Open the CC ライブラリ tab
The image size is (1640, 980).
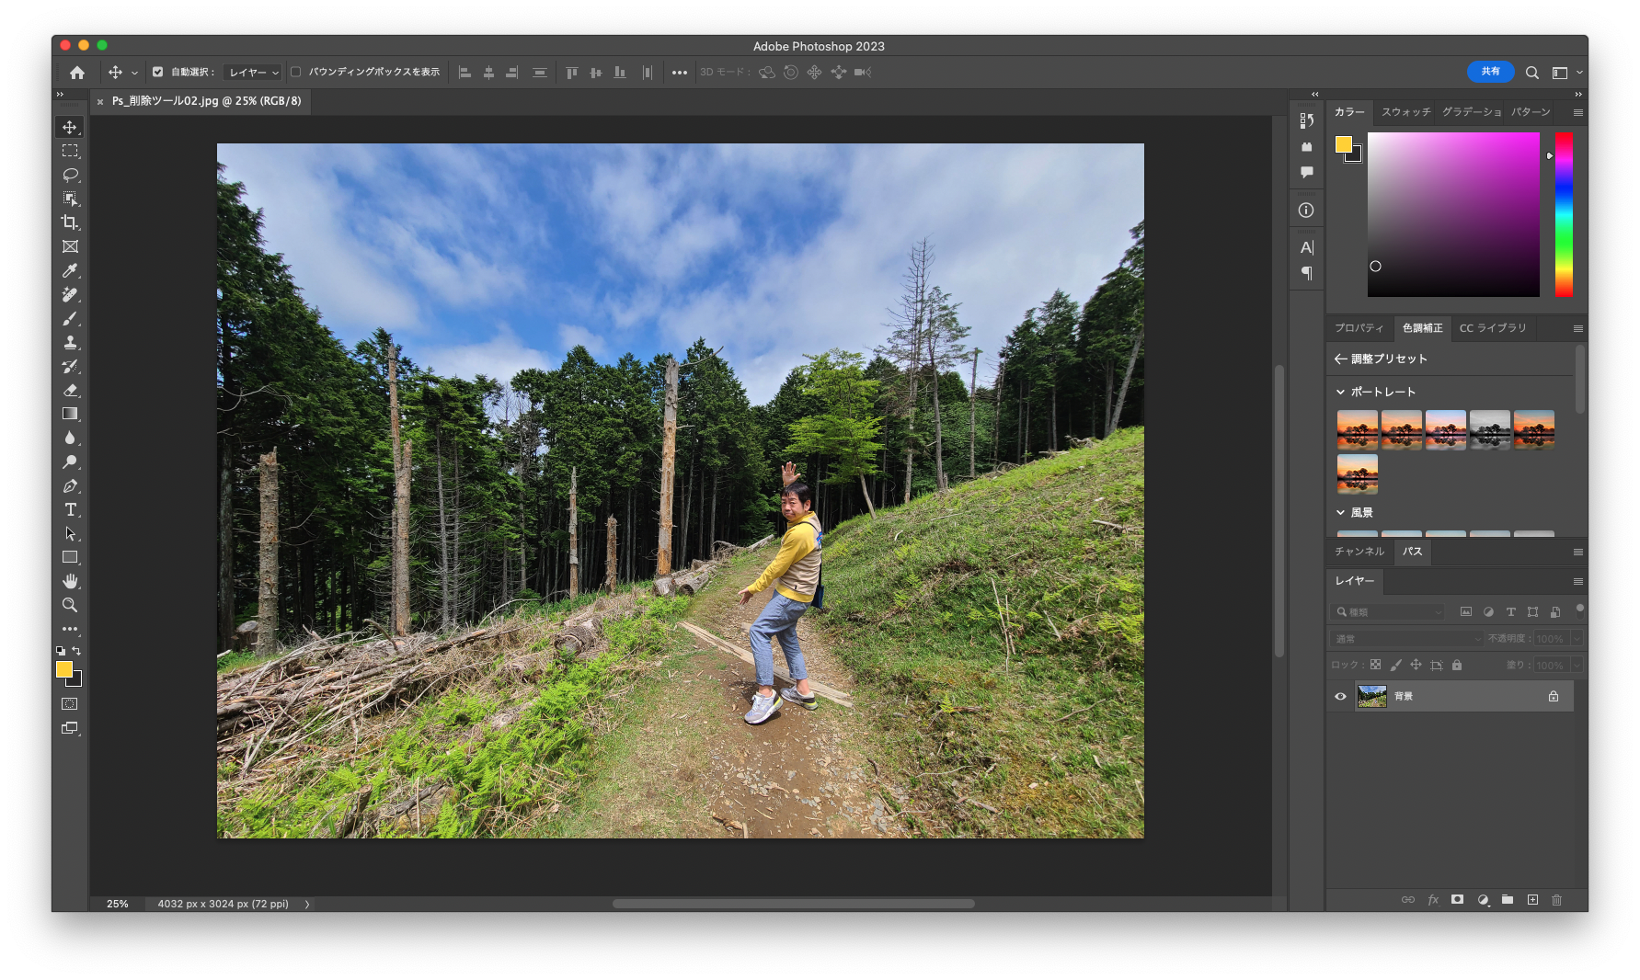[x=1492, y=328]
